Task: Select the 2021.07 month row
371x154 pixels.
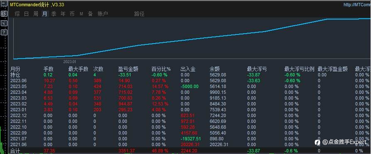Action: [x=18, y=139]
